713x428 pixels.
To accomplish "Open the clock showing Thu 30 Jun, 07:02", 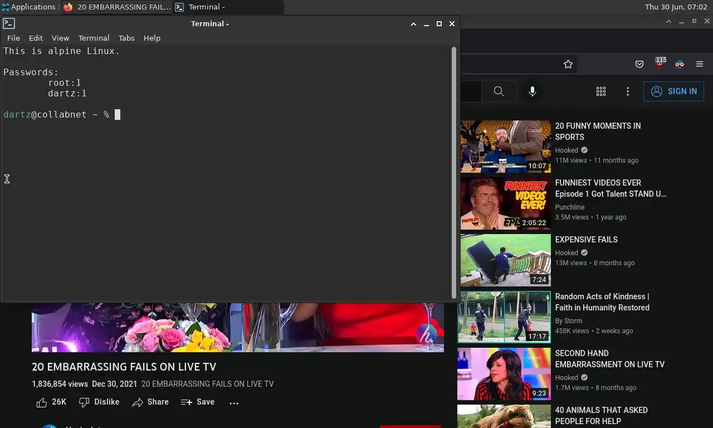I will click(676, 7).
